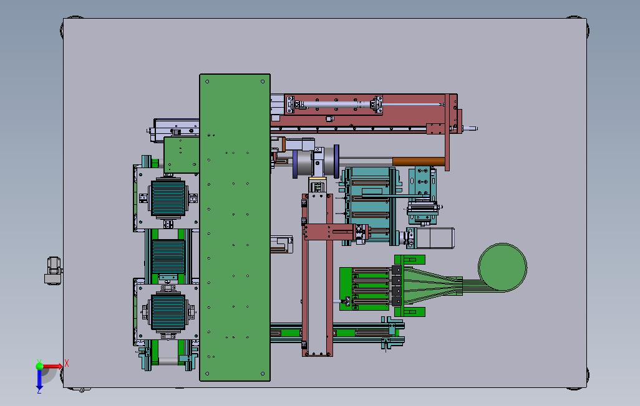Select the lower teal ribbed block

tap(168, 312)
